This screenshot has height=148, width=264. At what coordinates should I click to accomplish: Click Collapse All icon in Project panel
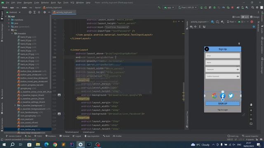pos(39,12)
